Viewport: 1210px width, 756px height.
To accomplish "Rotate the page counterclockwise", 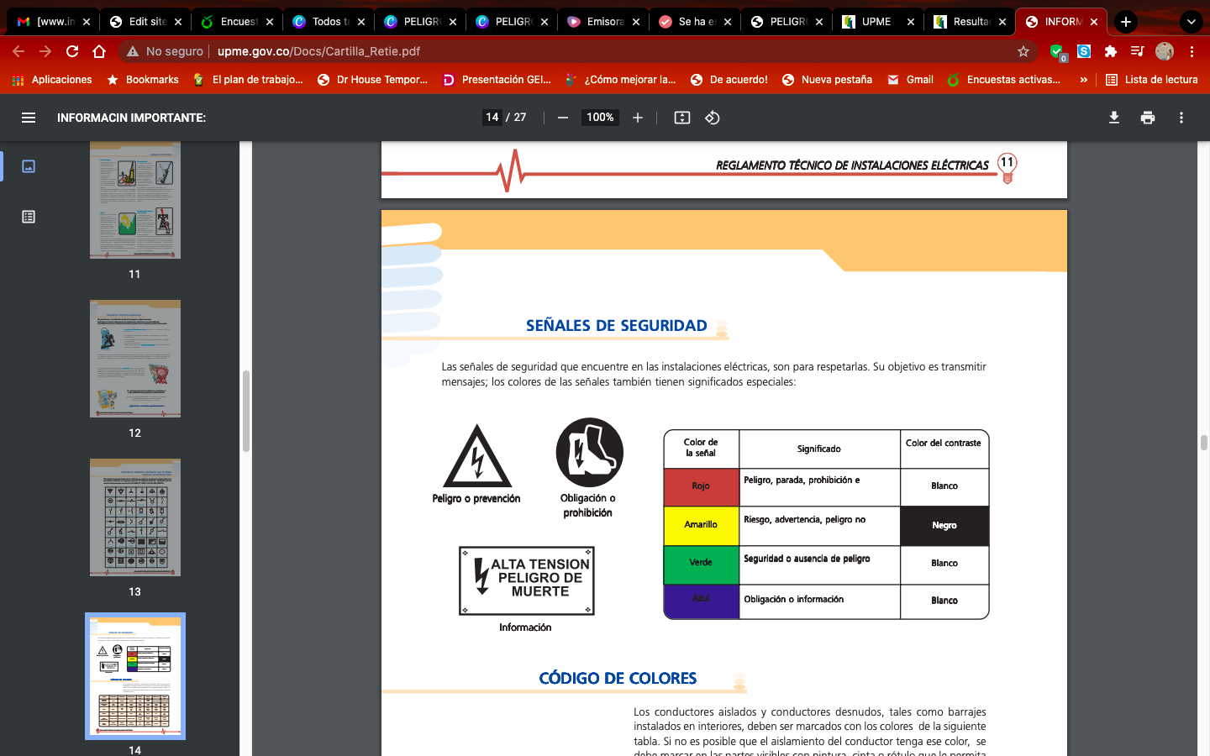I will click(712, 118).
